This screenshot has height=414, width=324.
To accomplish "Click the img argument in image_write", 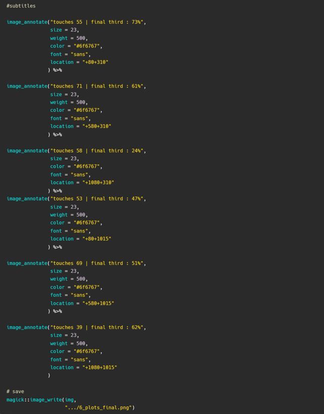I will (69, 400).
